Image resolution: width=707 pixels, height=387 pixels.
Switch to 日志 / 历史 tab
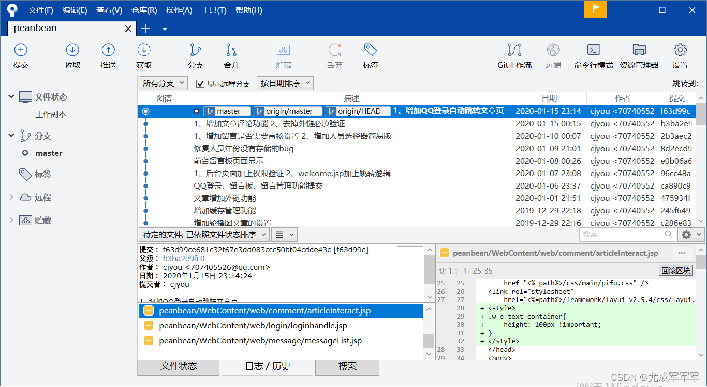coord(268,366)
